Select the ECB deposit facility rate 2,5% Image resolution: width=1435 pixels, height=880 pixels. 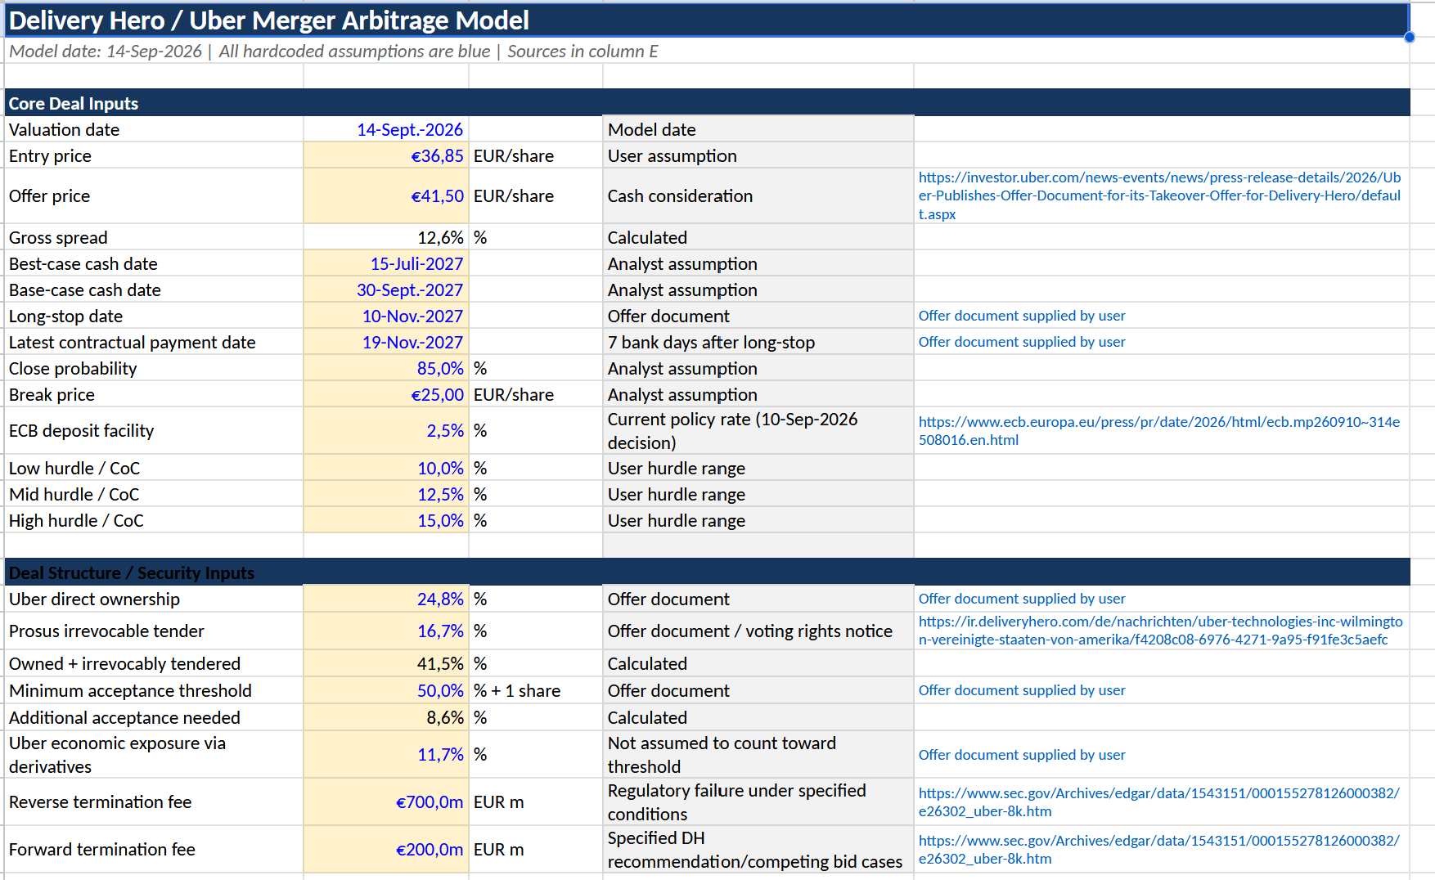click(386, 430)
